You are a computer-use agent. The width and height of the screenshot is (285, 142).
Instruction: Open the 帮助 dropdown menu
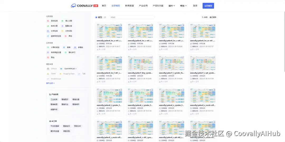183,6
